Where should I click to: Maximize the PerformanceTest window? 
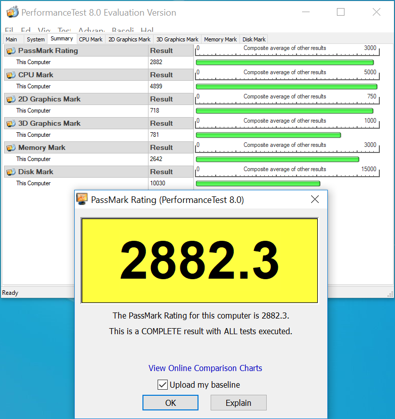coord(340,12)
